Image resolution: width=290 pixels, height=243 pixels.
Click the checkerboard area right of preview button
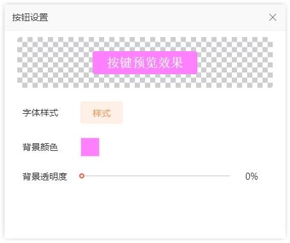click(x=235, y=63)
